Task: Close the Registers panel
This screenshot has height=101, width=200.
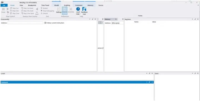Action: pos(198,19)
